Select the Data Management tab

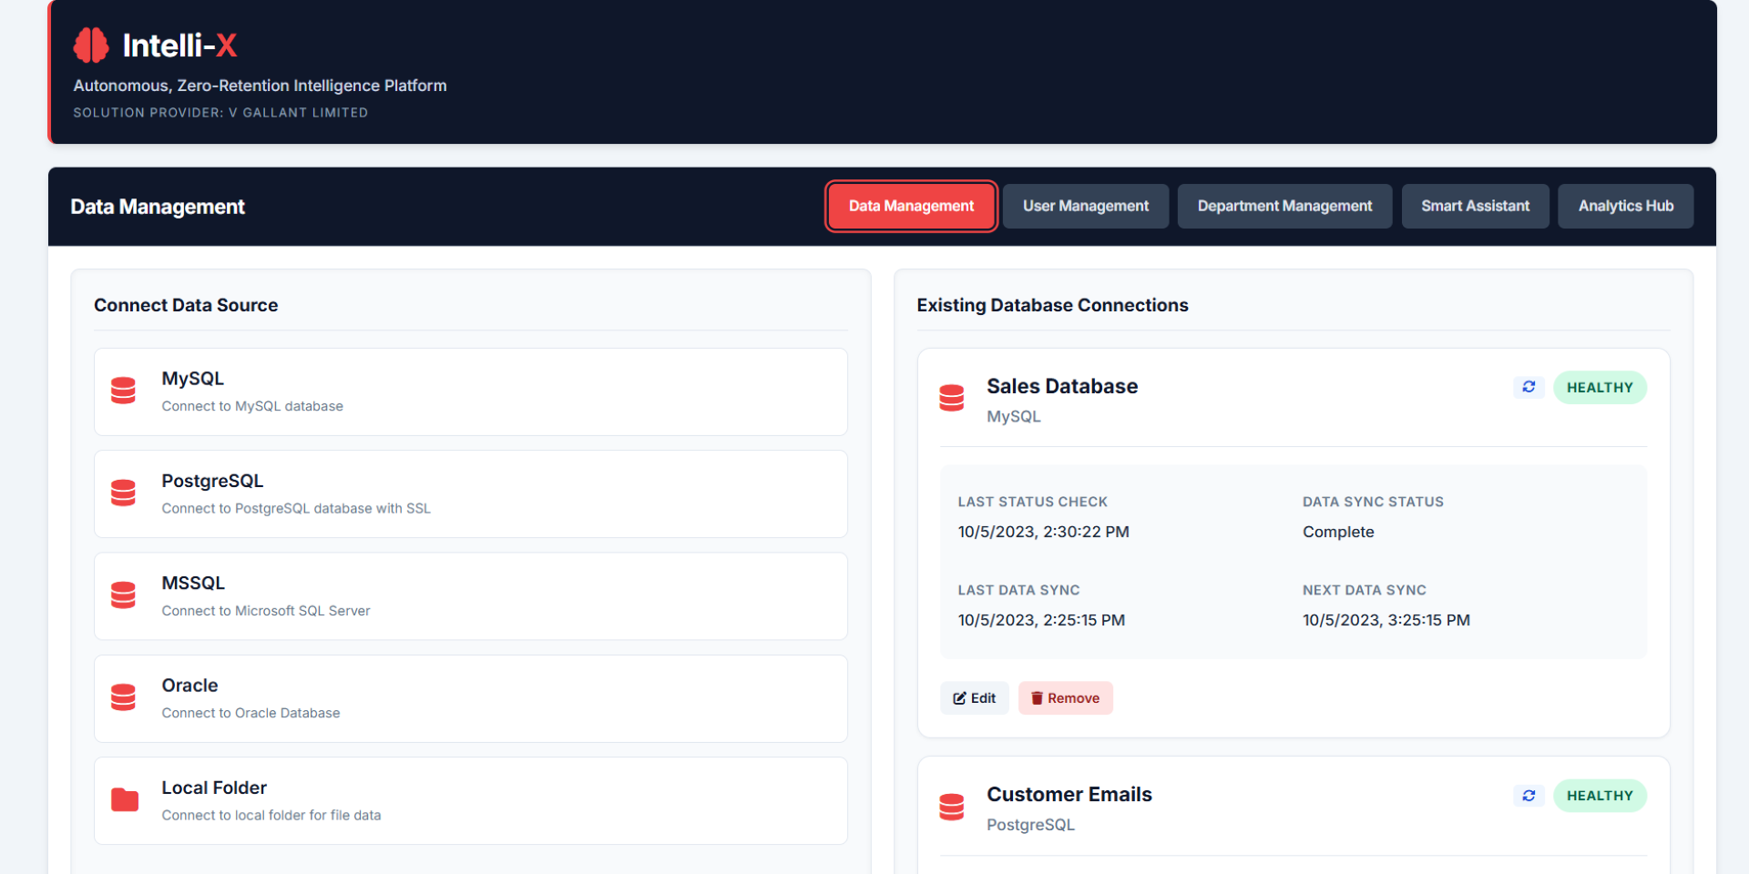click(x=911, y=206)
